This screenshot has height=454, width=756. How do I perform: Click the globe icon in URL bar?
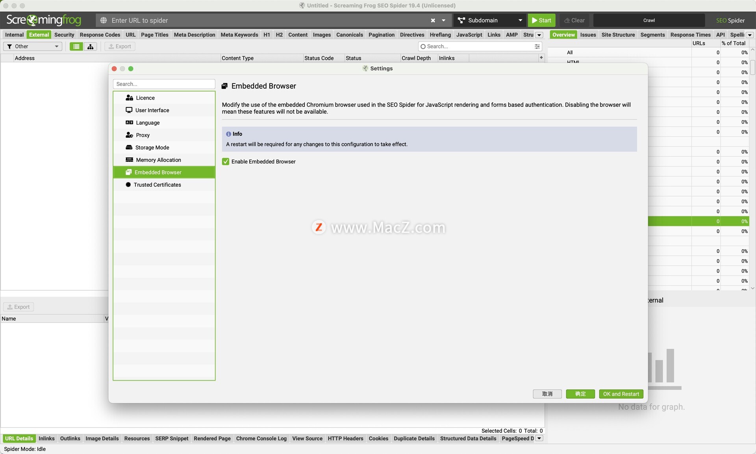point(104,20)
